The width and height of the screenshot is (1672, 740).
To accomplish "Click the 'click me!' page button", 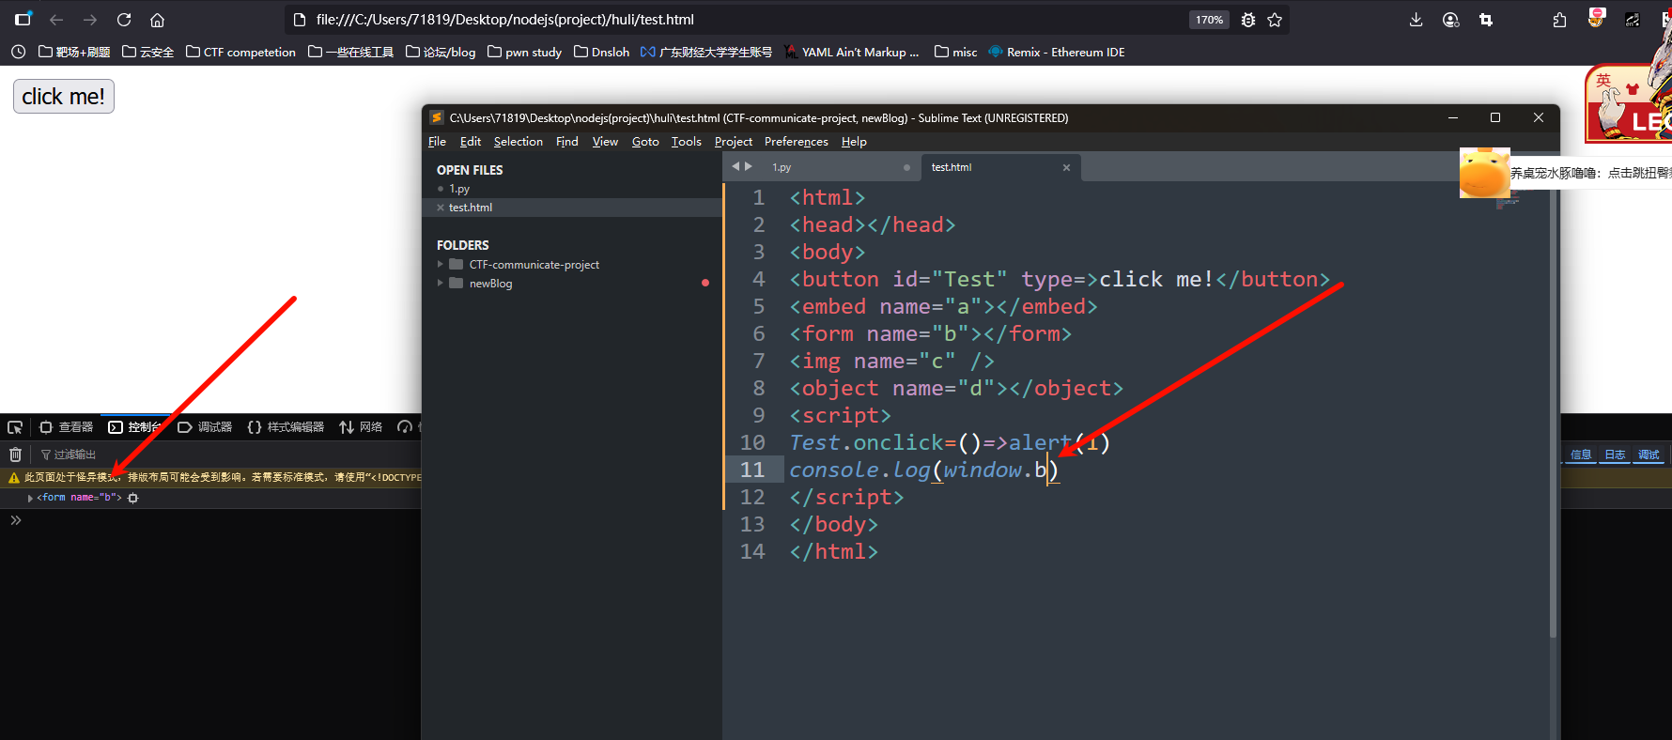I will click(64, 96).
